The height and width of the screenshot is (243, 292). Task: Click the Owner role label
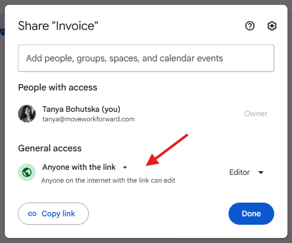point(256,113)
